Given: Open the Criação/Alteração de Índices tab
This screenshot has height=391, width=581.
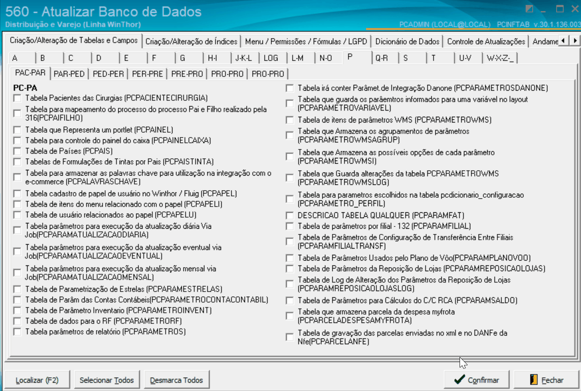Looking at the screenshot, I should (191, 42).
